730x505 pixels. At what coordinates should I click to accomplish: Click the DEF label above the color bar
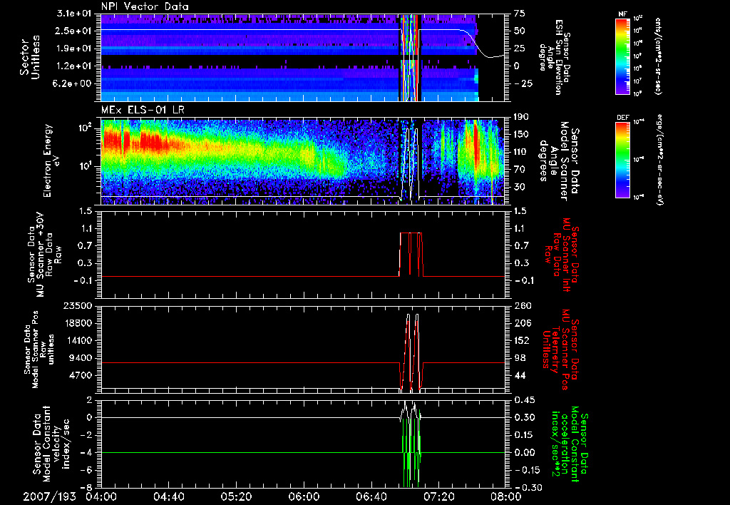coord(622,118)
